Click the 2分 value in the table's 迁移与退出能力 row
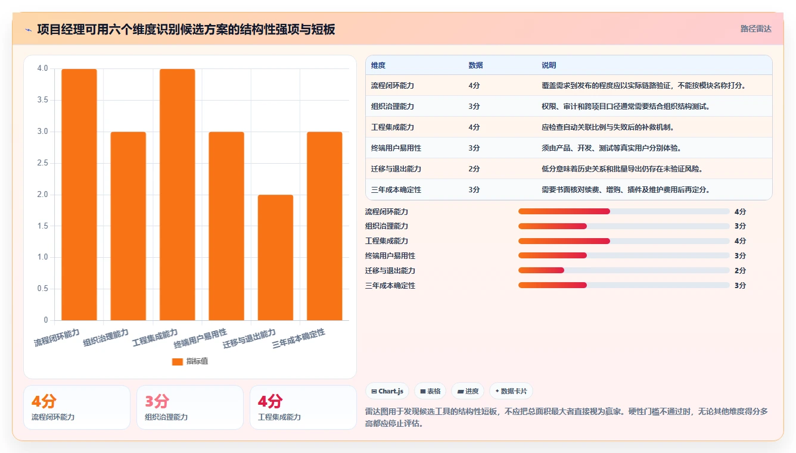Screen dimensions: 796x453 (x=474, y=169)
